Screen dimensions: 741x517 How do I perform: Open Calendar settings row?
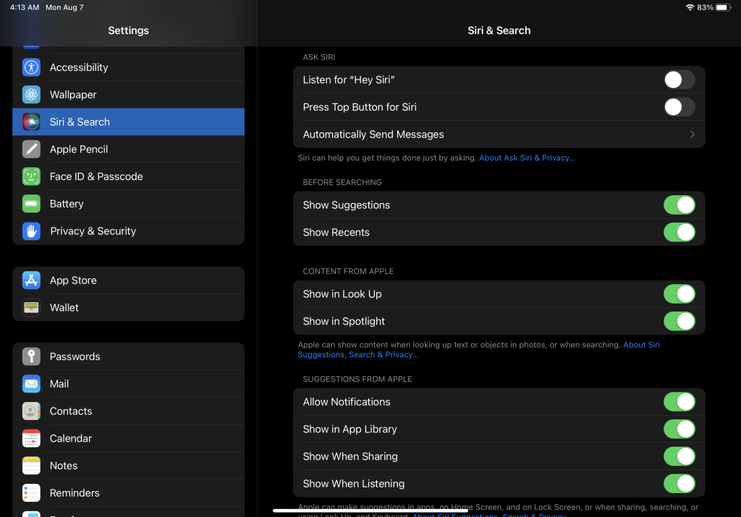(129, 438)
